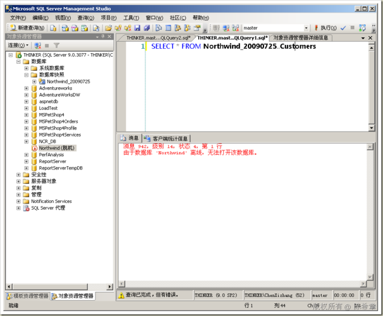383x316 pixels.
Task: Select the PerfAnalysis database
Action: (x=51, y=155)
